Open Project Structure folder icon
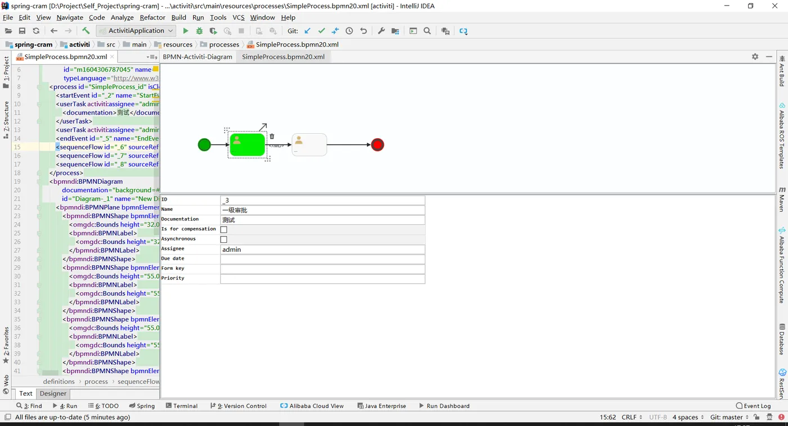This screenshot has height=426, width=788. tap(395, 31)
